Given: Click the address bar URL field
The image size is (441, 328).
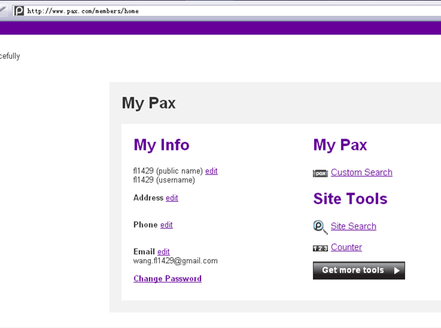Looking at the screenshot, I should coord(227,11).
